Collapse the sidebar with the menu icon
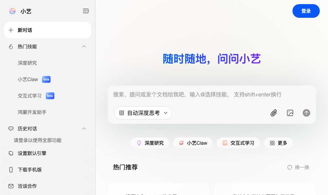Screen dimensions: 328x195 coord(85,11)
